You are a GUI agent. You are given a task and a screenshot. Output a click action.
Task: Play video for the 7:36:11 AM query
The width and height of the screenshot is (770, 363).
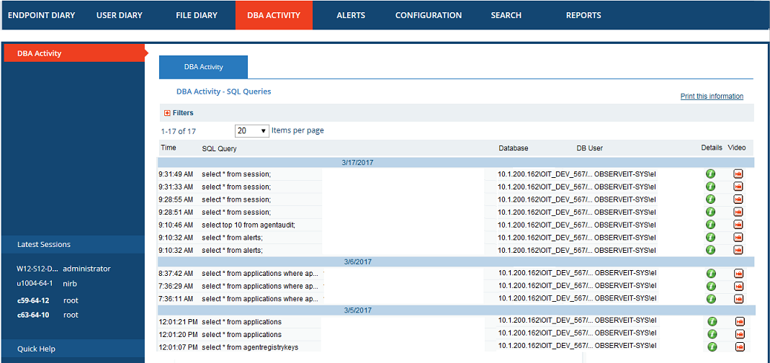(738, 299)
